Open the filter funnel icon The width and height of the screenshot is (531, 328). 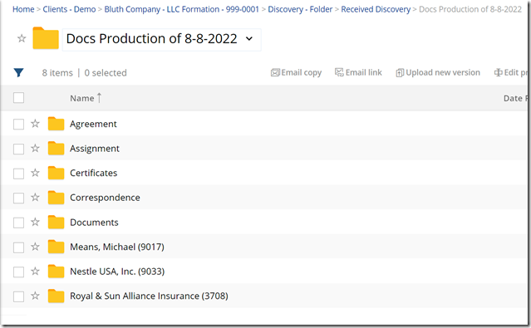point(18,72)
